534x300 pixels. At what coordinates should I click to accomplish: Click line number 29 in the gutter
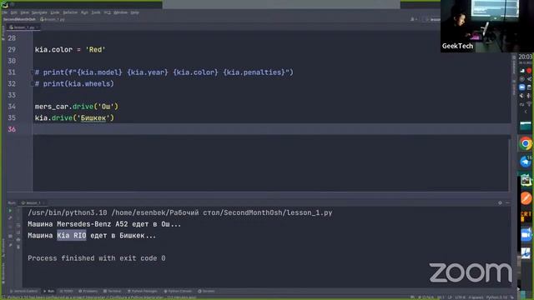[x=12, y=50]
